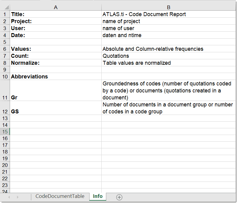The width and height of the screenshot is (238, 204).
Task: Click the 'User:' cell
Action: coord(56,28)
